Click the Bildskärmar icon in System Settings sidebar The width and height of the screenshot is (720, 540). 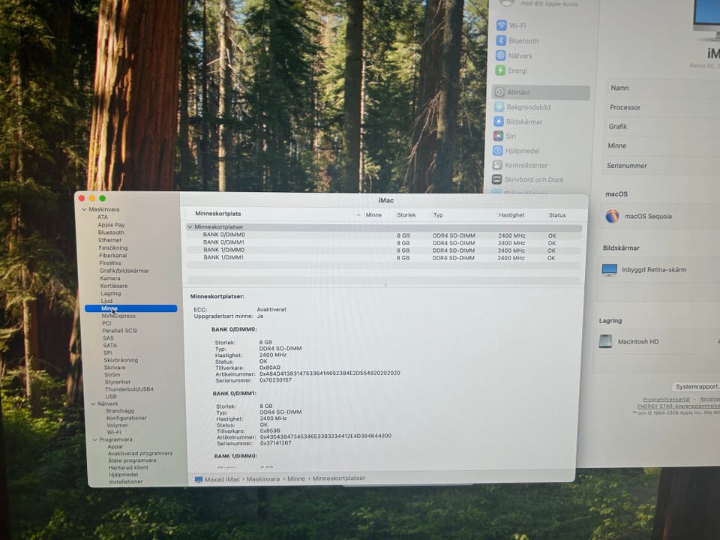(x=499, y=121)
